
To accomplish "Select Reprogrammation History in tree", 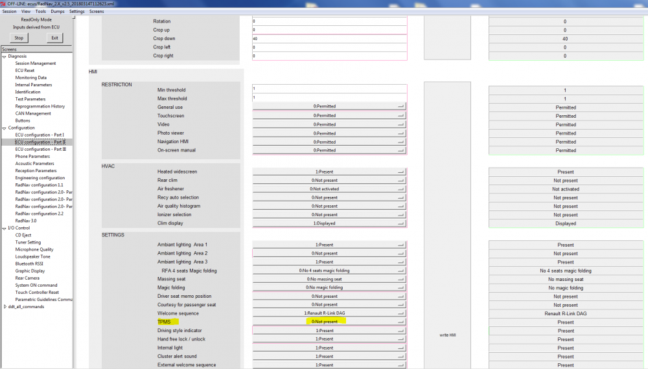I will click(x=40, y=106).
